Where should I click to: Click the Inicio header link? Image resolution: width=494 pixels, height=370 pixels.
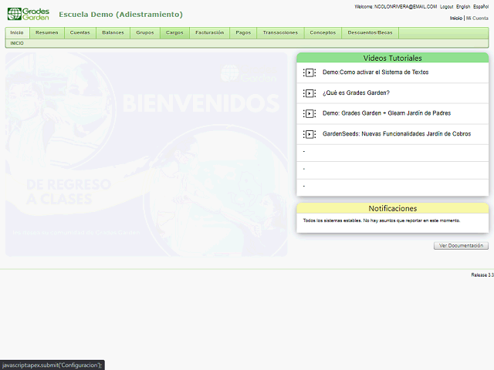point(456,18)
